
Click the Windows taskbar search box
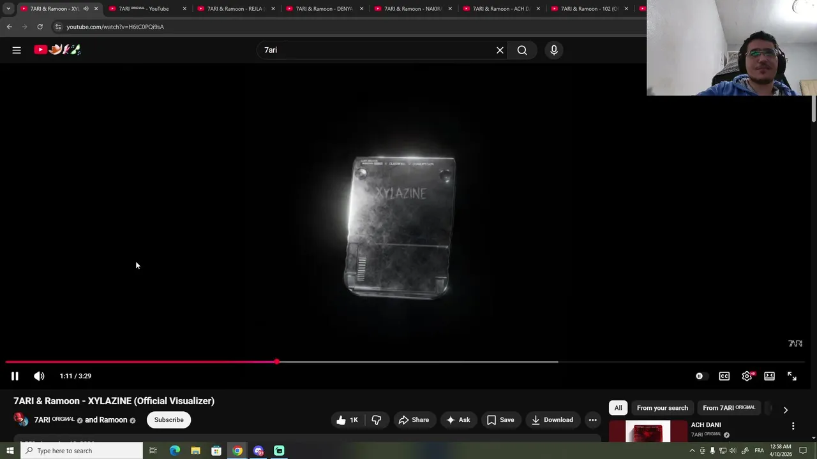click(x=82, y=451)
